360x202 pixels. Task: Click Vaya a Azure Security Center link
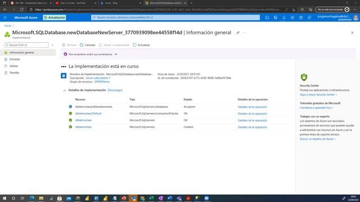(x=318, y=95)
